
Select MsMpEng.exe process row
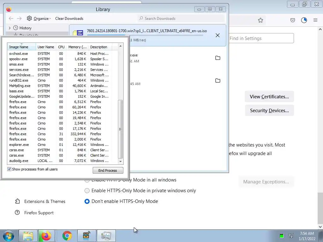(62, 86)
